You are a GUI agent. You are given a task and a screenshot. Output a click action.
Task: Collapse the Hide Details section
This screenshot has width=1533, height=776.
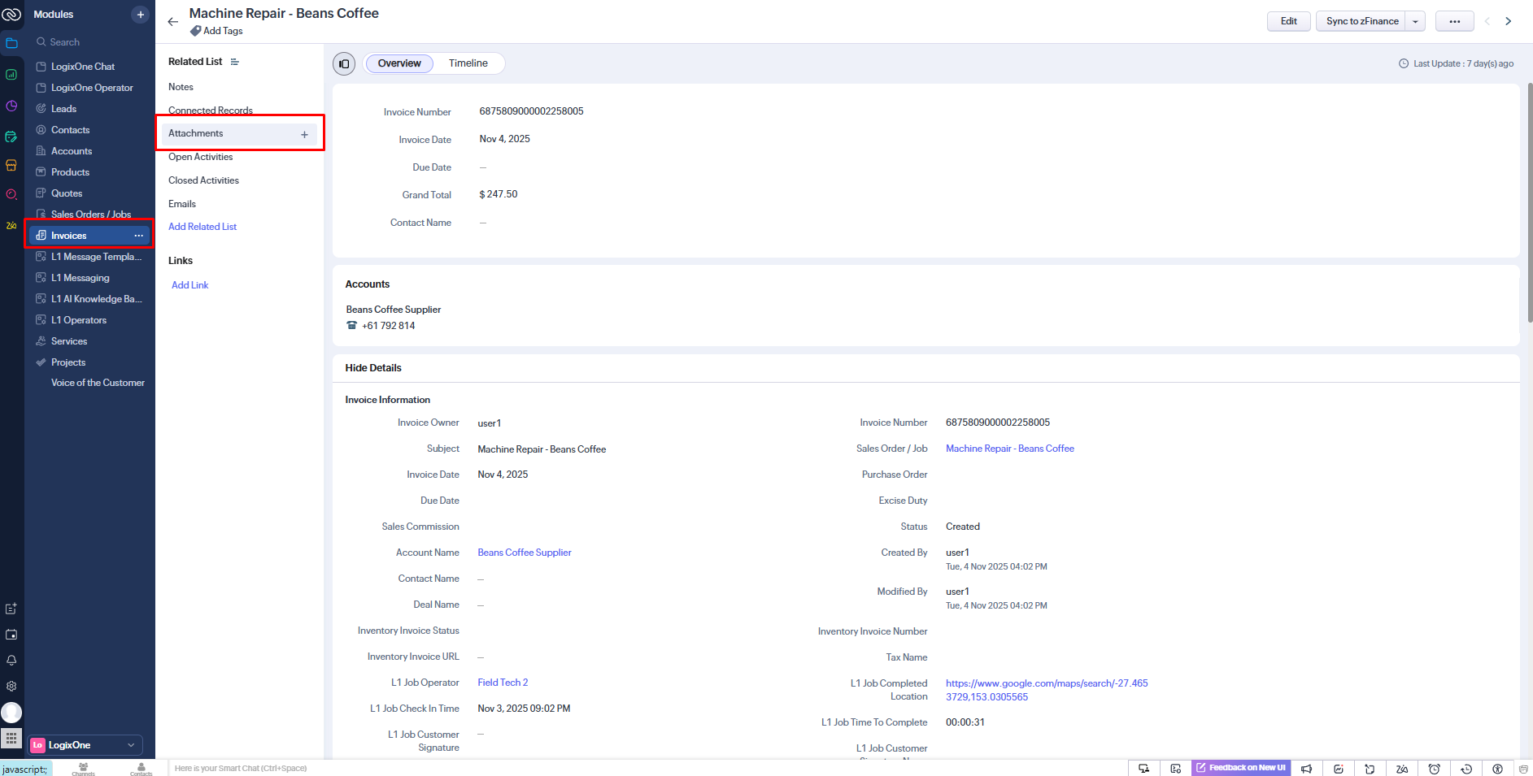pyautogui.click(x=373, y=368)
